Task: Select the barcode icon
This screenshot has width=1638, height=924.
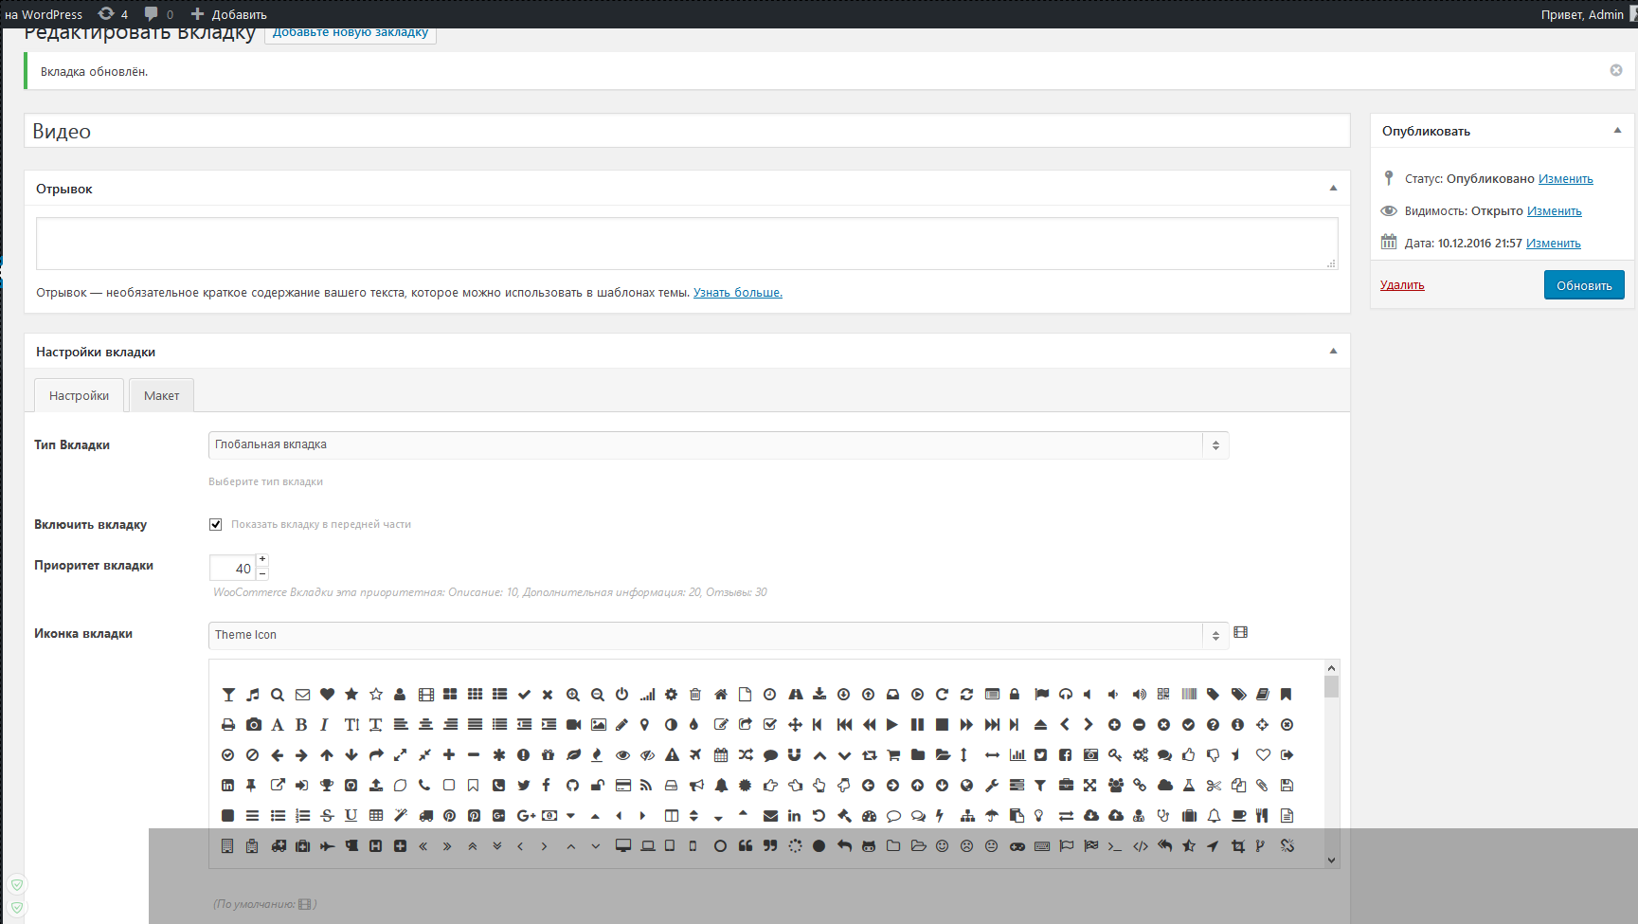Action: (1189, 695)
